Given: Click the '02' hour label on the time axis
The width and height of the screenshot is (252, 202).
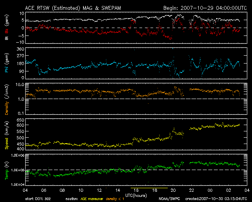Looking at the screenshot, I should coord(228,190).
